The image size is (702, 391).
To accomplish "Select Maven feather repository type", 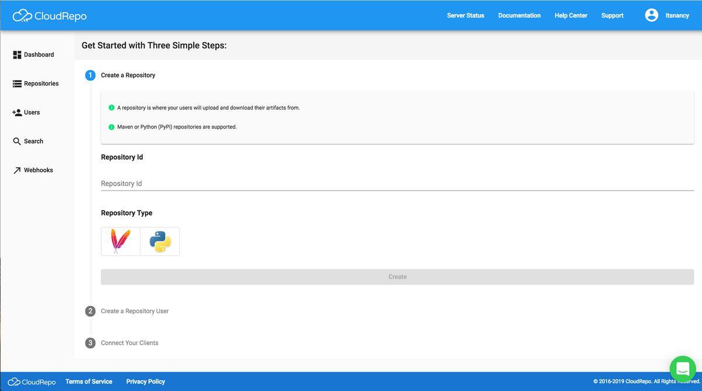I will pos(121,241).
